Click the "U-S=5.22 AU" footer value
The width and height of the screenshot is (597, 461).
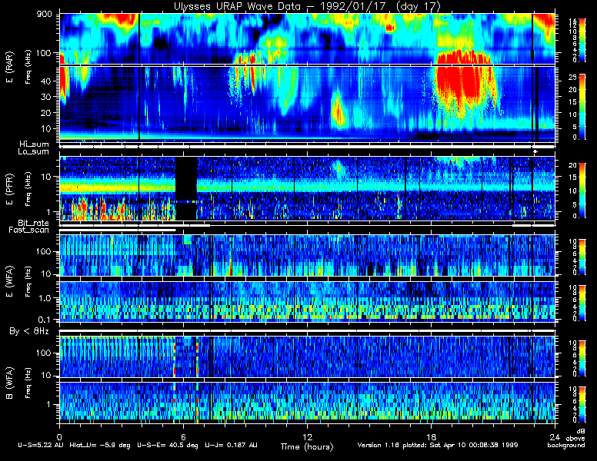pos(41,445)
